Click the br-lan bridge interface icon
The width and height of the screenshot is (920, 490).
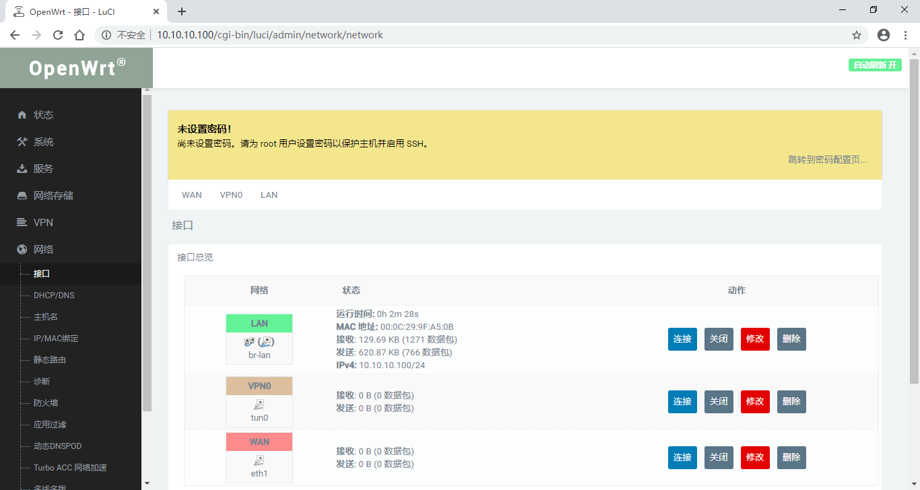tap(259, 342)
